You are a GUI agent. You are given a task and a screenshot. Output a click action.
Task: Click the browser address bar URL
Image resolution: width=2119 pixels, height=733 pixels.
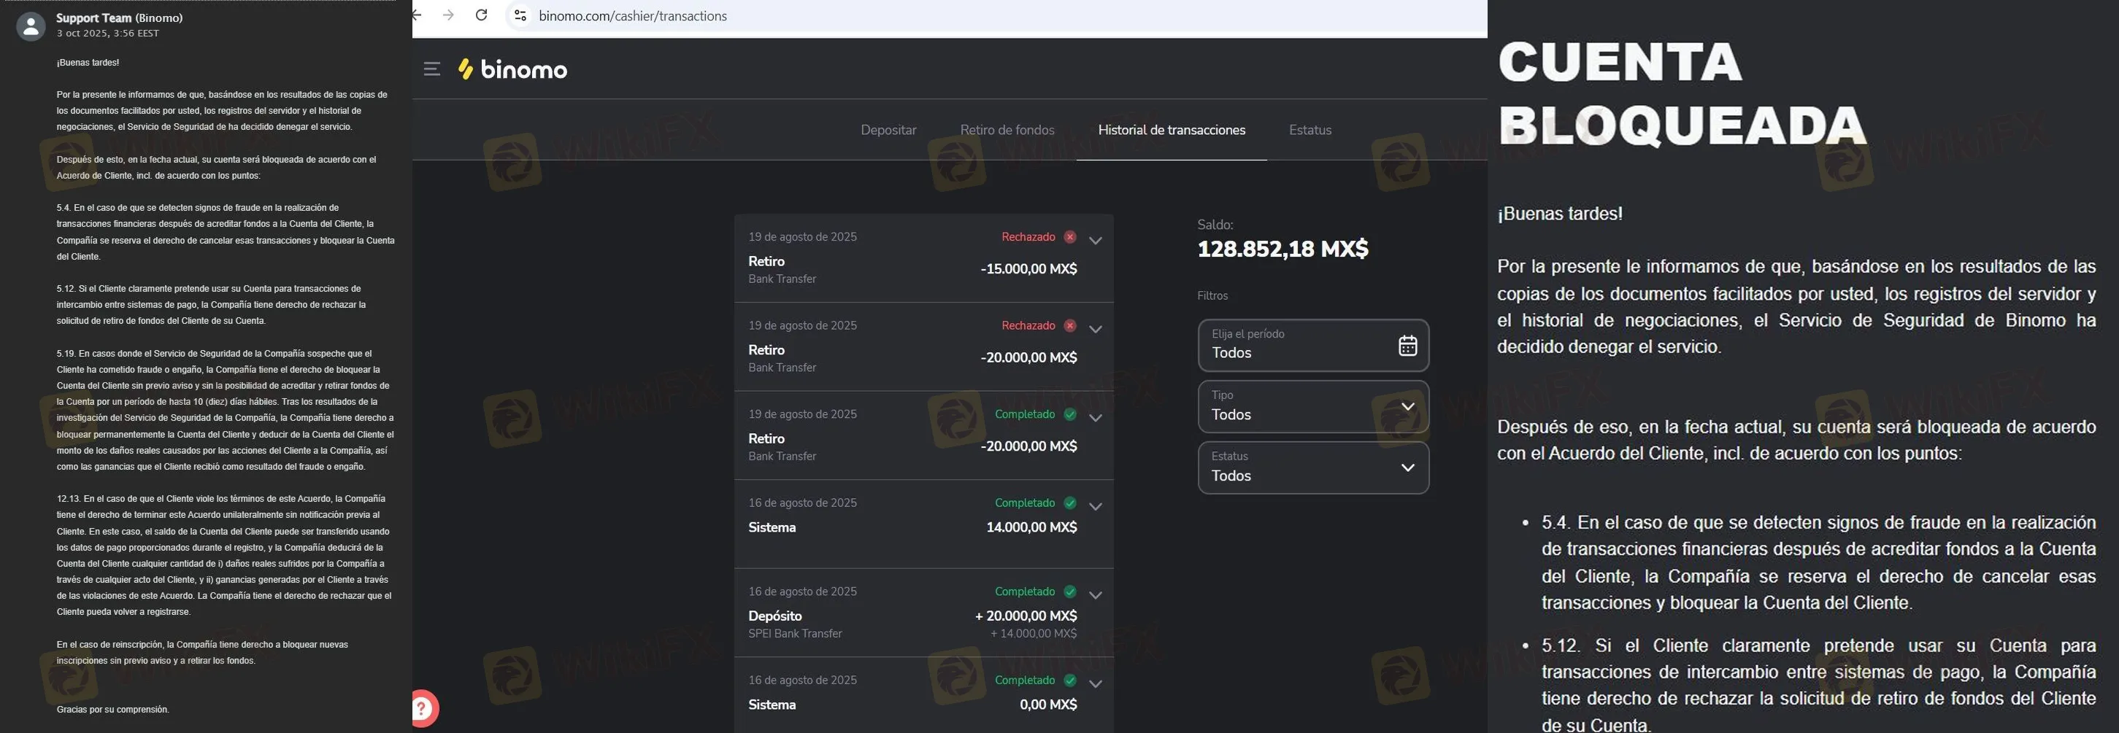pyautogui.click(x=633, y=15)
